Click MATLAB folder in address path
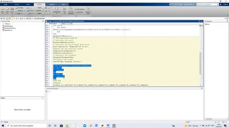229x128 pixels. point(29,18)
